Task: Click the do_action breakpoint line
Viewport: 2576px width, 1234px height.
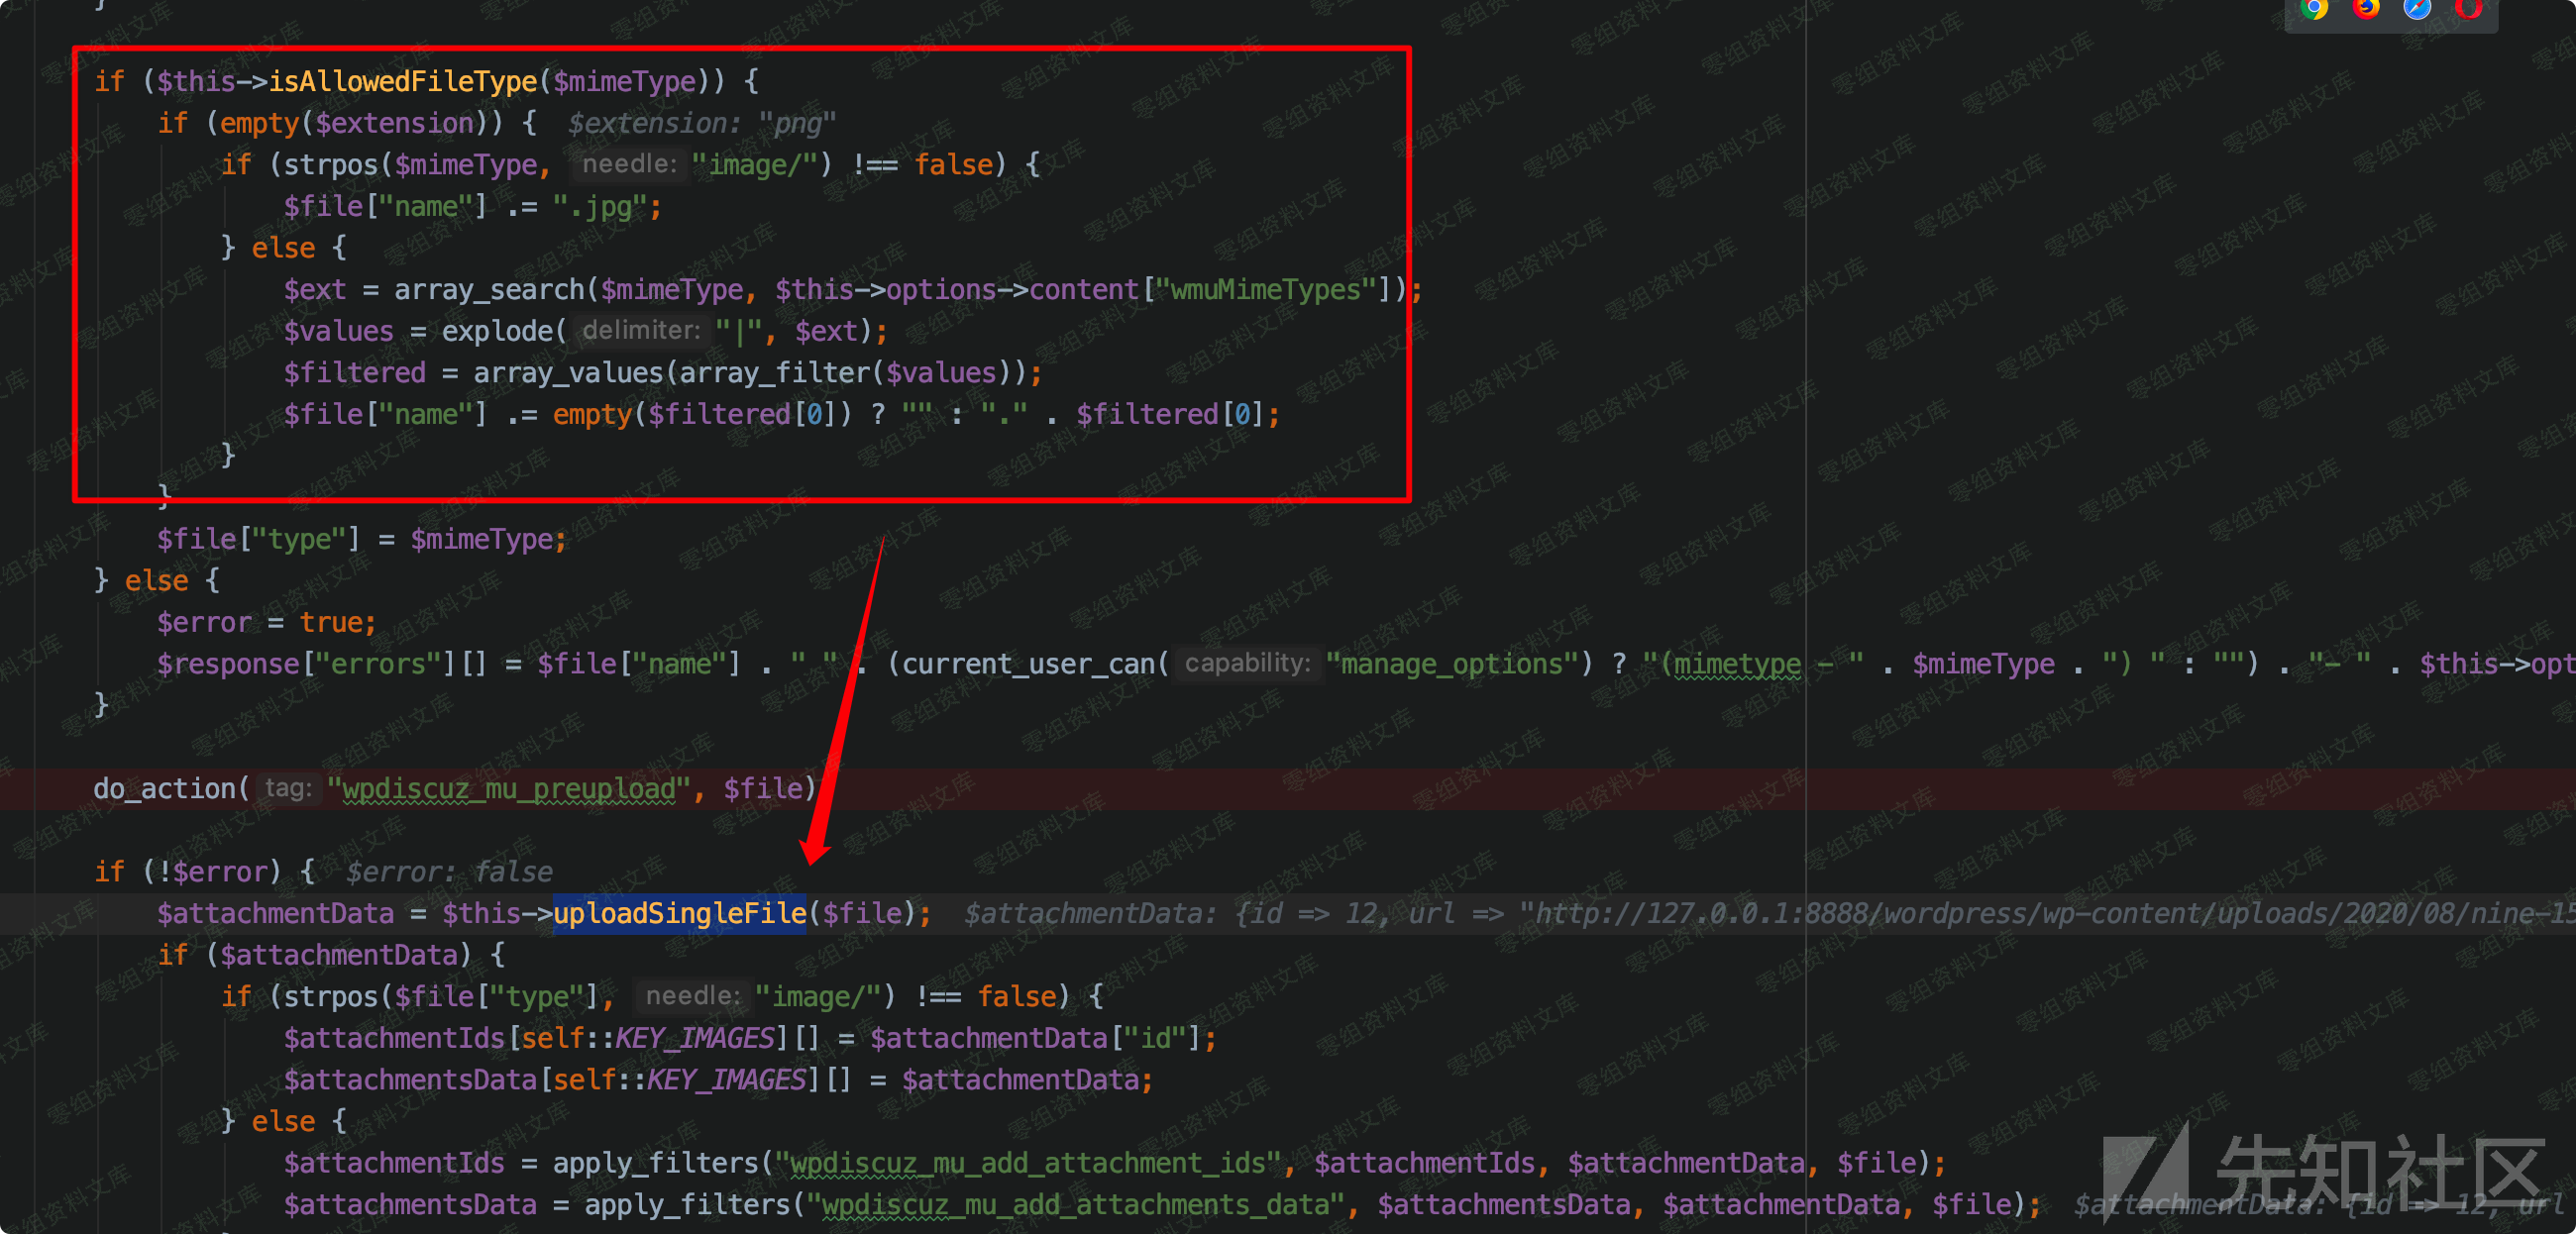Action: pyautogui.click(x=166, y=788)
